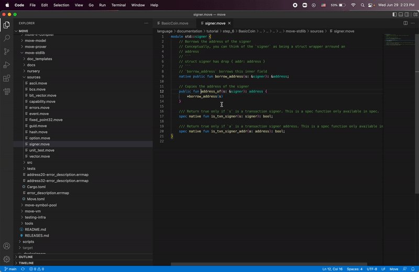
Task: Open the Accounts icon in activity bar
Action: 7,246
